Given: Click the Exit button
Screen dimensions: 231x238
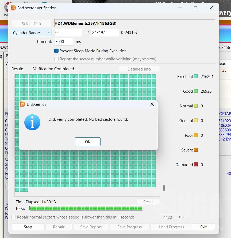Looking at the screenshot, I should (203, 227).
